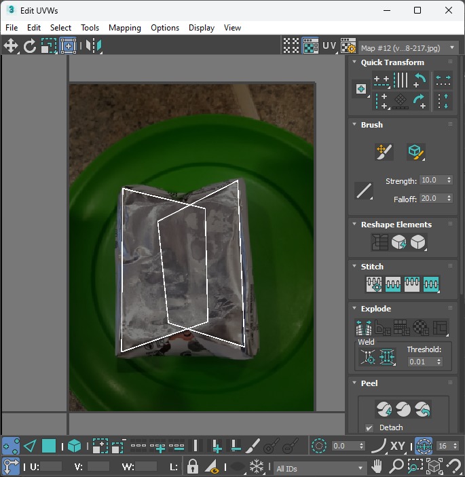Collapse the Brush rollout
This screenshot has width=465, height=477.
(354, 124)
